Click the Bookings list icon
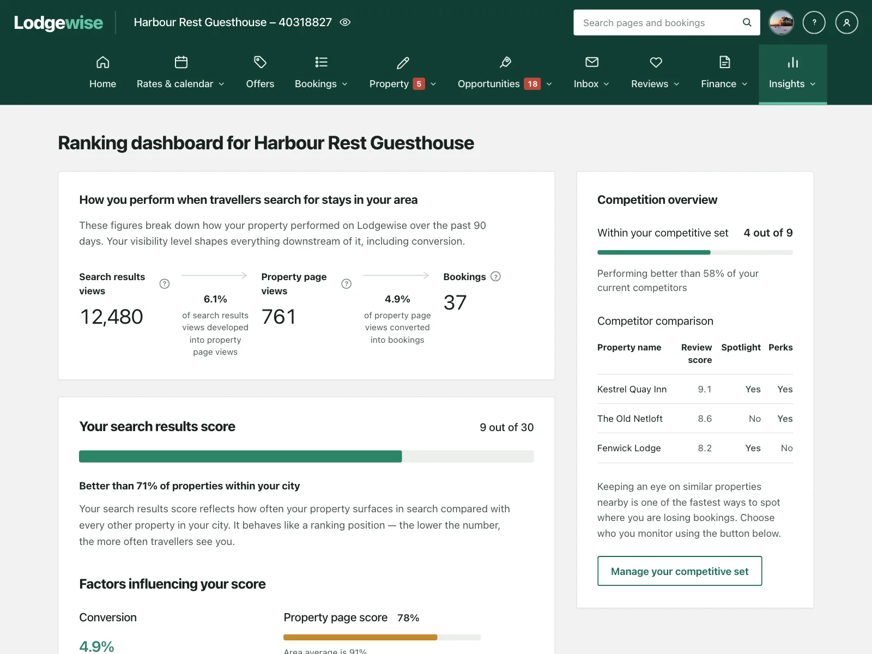The width and height of the screenshot is (872, 654). point(322,62)
